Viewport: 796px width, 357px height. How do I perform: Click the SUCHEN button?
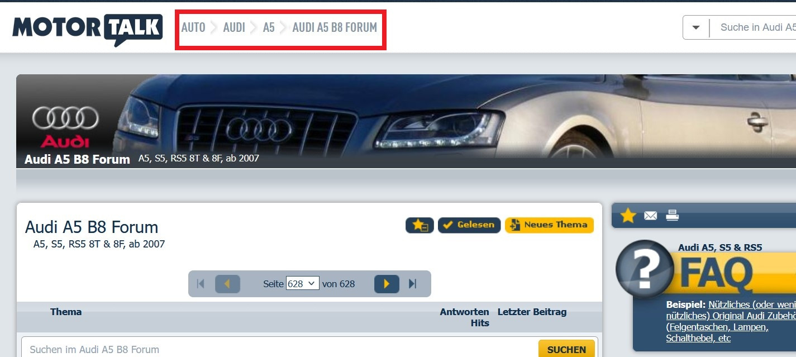click(x=566, y=349)
